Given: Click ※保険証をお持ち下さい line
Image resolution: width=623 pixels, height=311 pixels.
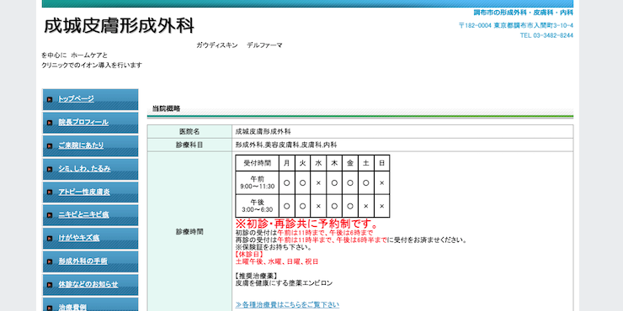Looking at the screenshot, I should (274, 247).
